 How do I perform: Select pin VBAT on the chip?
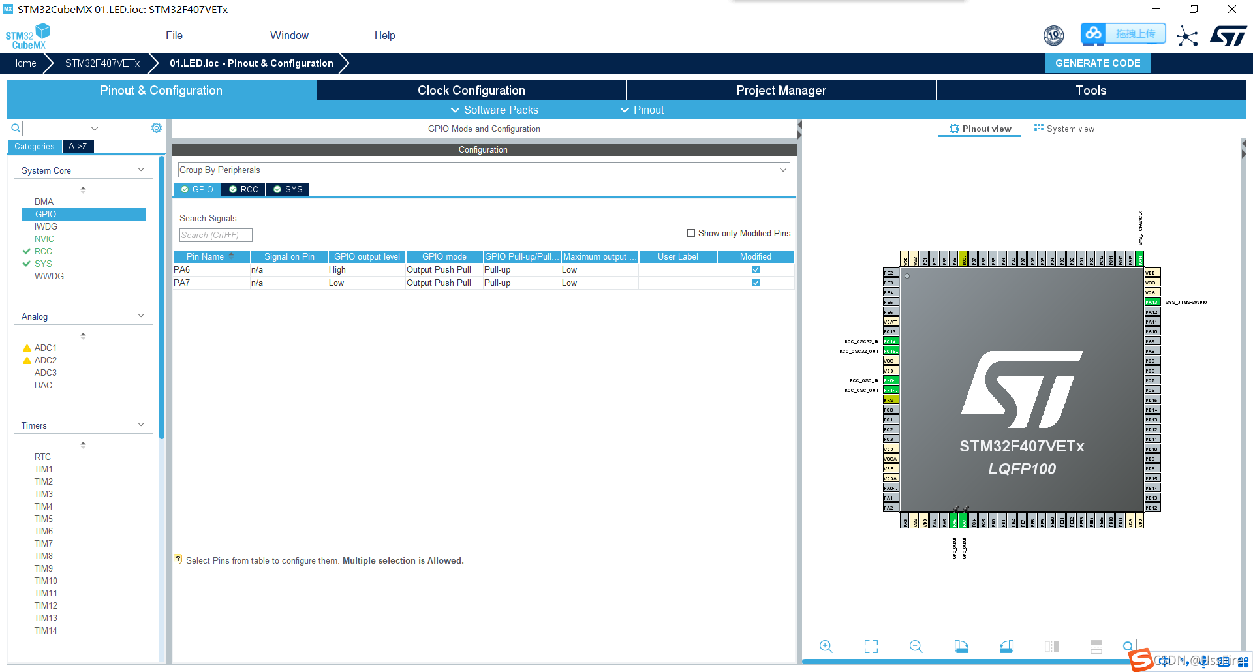[891, 322]
